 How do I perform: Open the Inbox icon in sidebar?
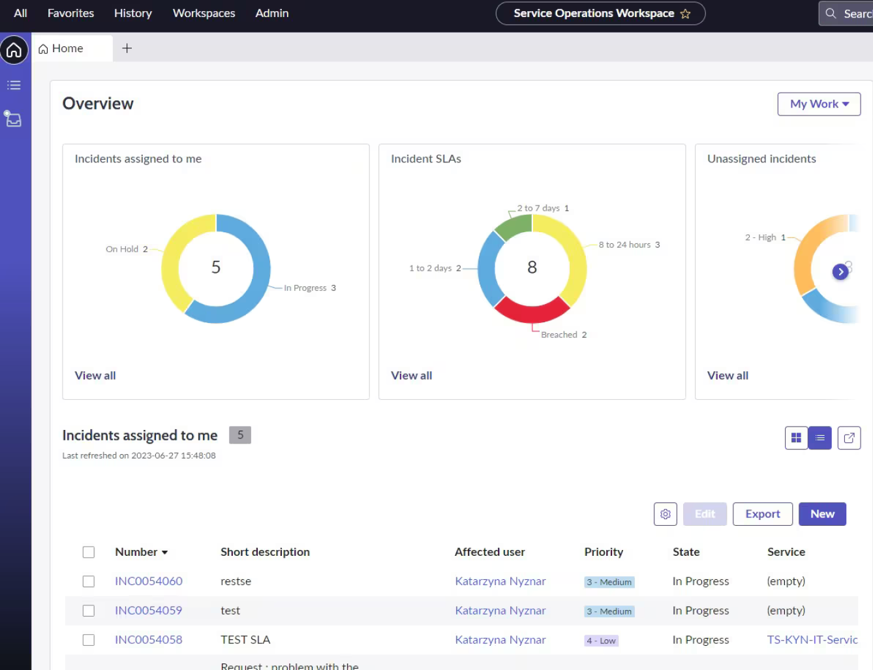pos(14,119)
